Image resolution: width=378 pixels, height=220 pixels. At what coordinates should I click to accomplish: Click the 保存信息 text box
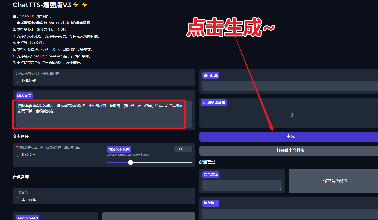[x=290, y=214]
